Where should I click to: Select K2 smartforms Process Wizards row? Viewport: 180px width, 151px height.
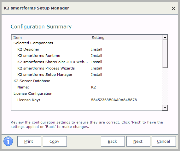pos(87,68)
